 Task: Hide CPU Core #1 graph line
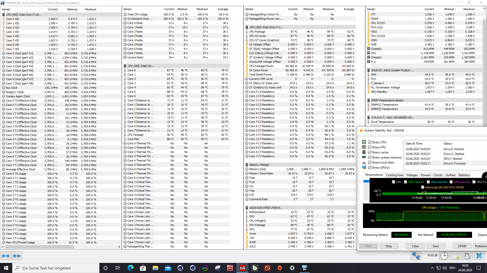(x=406, y=182)
